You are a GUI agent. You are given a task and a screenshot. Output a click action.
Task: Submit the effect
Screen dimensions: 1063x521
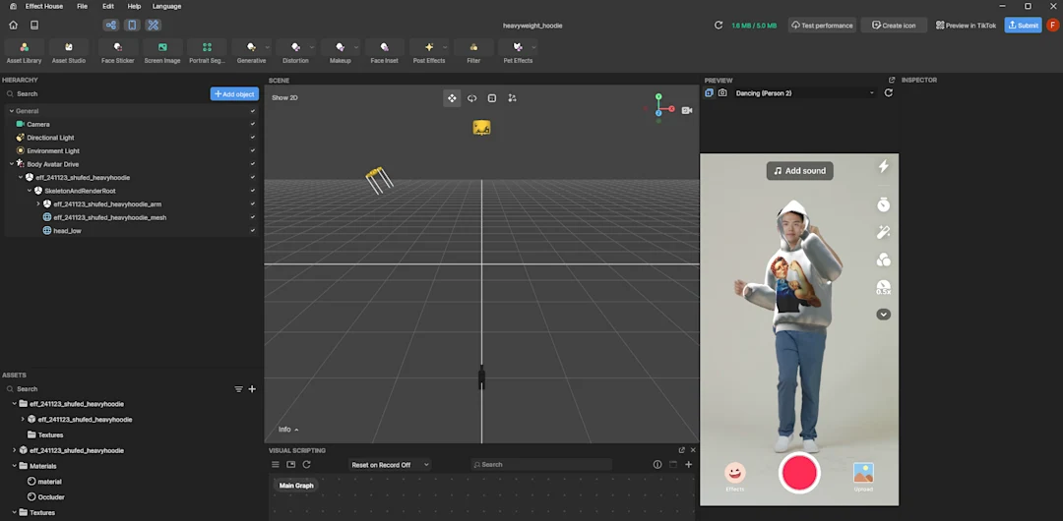point(1023,26)
